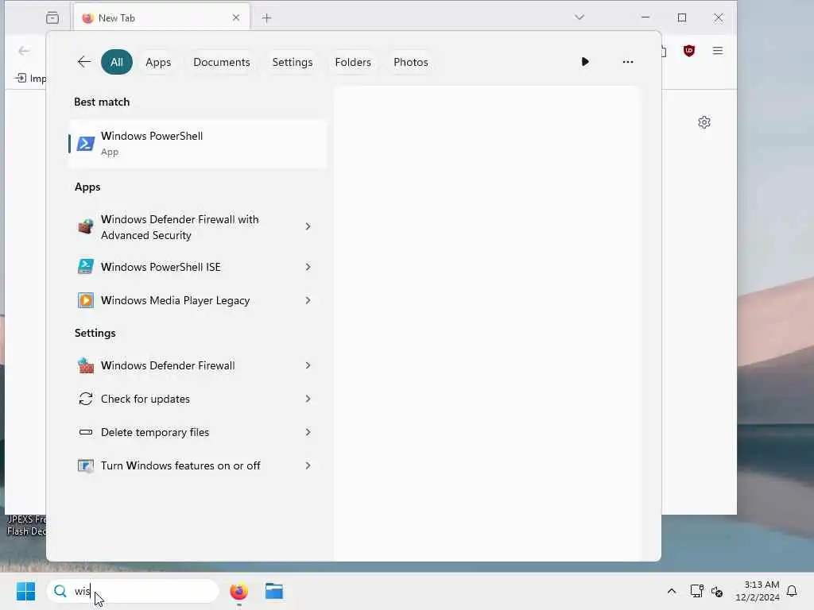Click the muted volume tray icon
The height and width of the screenshot is (610, 814).
(717, 591)
